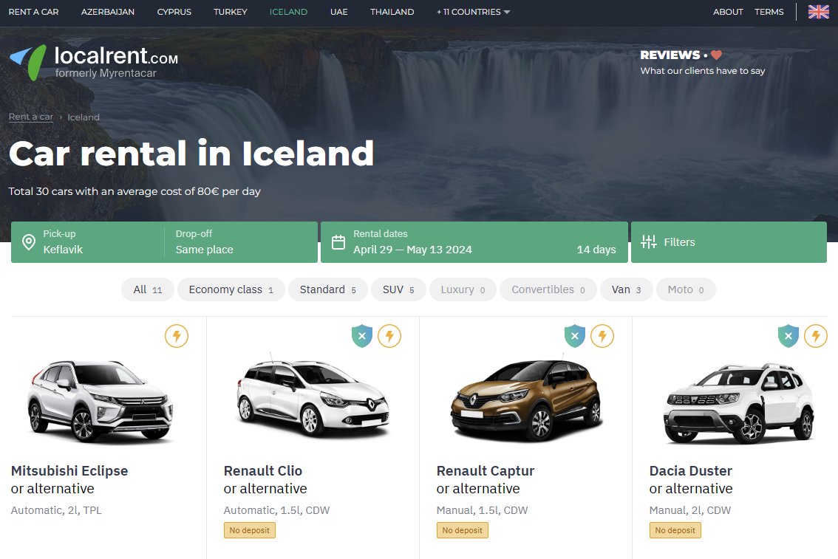Open the Terms page in top navigation
The width and height of the screenshot is (838, 559).
tap(769, 12)
